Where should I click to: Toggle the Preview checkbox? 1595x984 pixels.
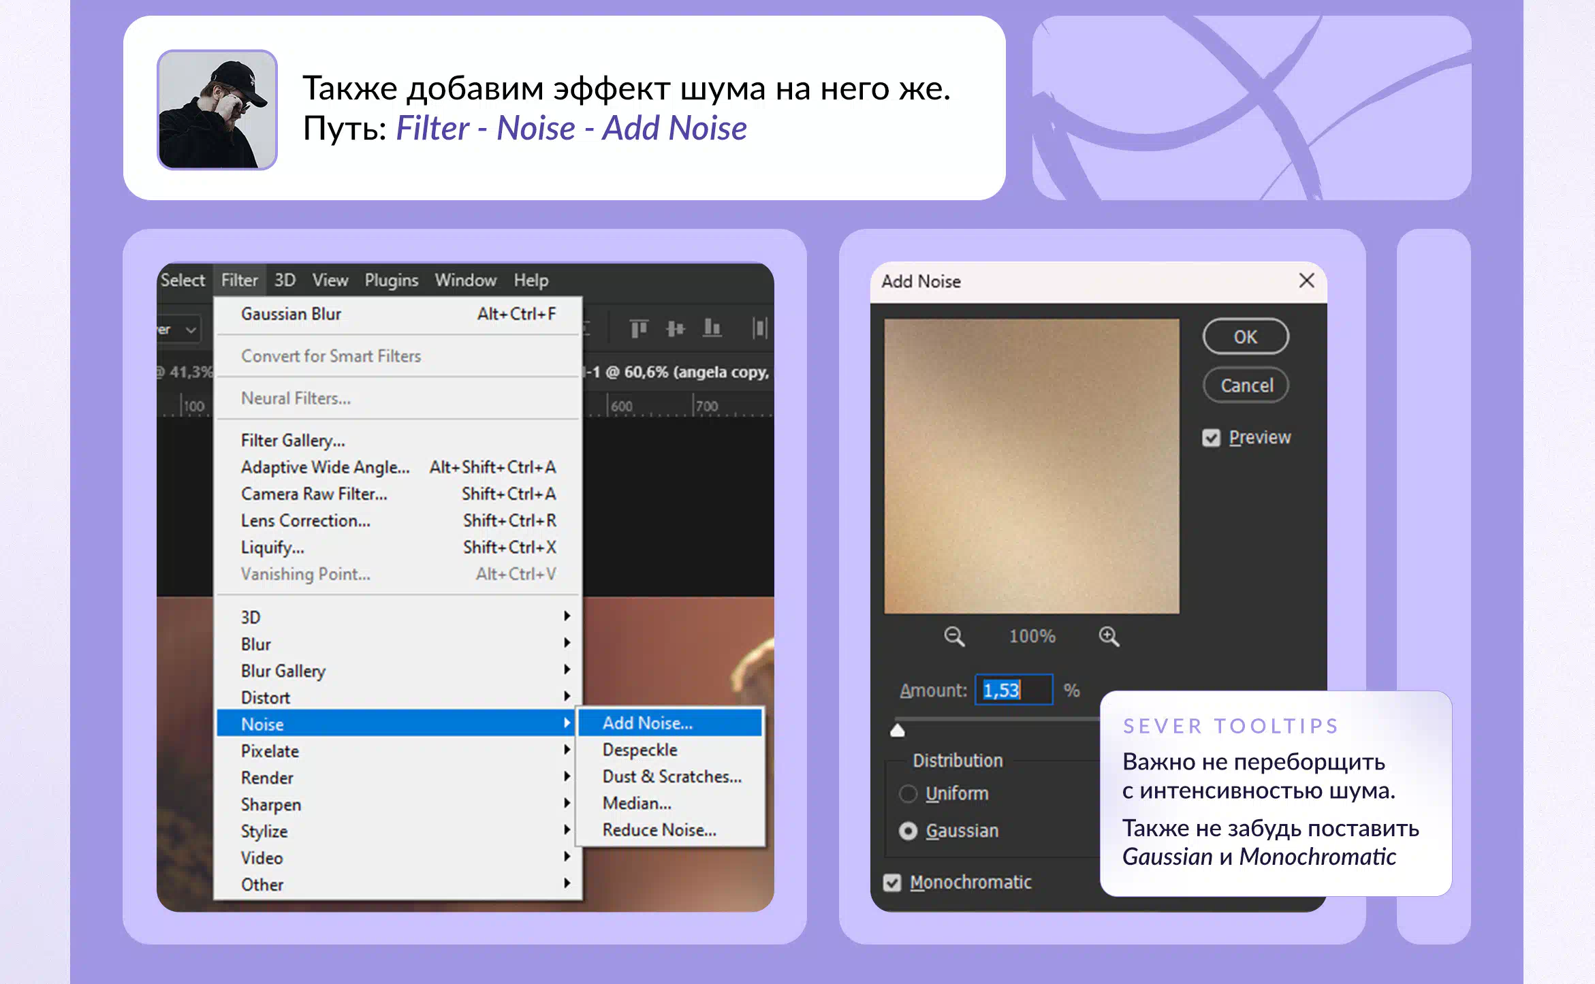tap(1211, 438)
